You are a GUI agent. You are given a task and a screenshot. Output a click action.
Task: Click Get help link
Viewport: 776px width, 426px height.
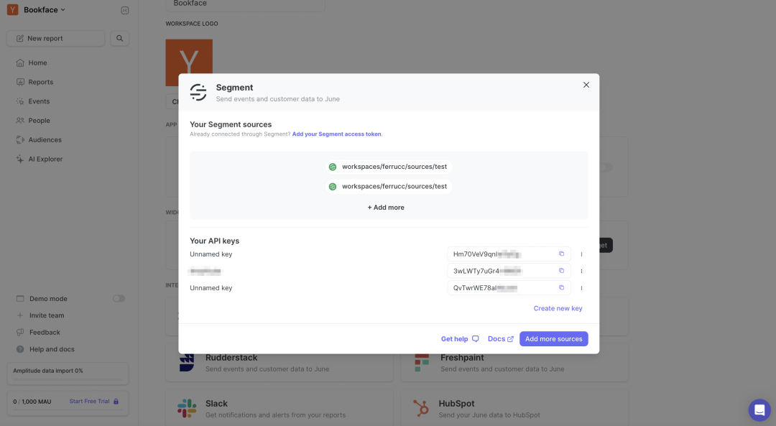460,339
